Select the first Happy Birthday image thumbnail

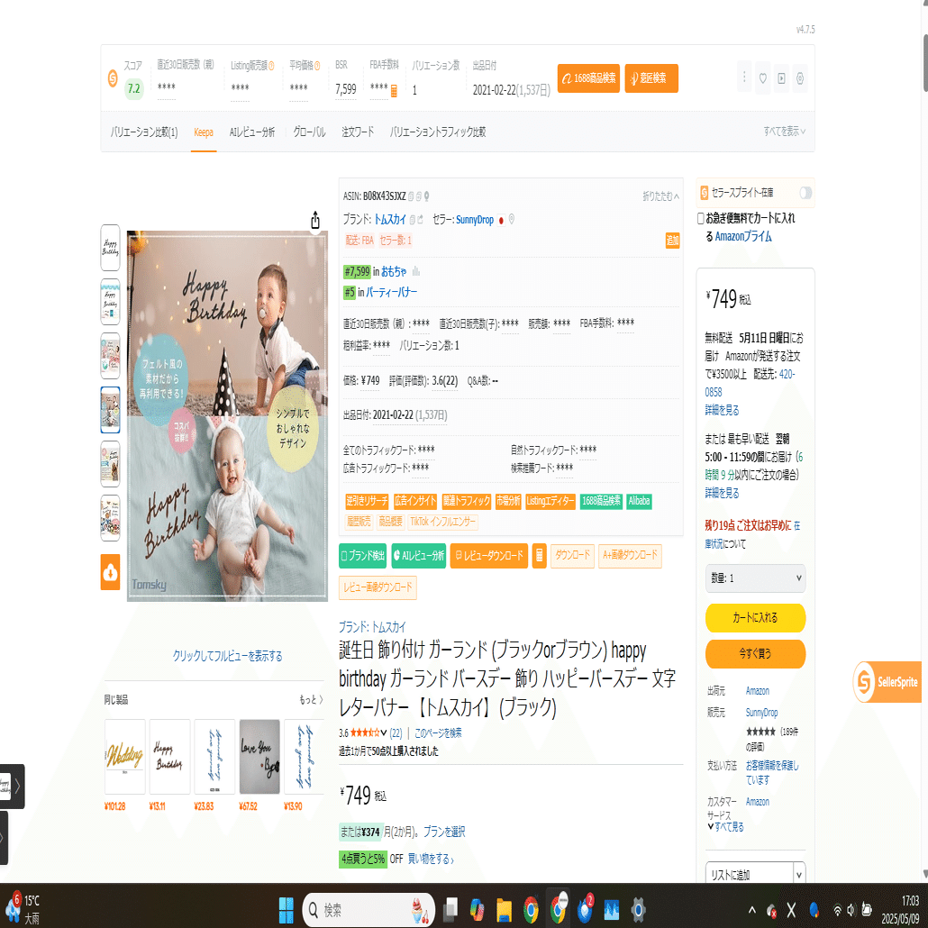110,248
